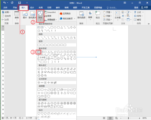Open the 我的加载项 add-ins dropdown
Screen dimensions: 151x120
pos(75,18)
